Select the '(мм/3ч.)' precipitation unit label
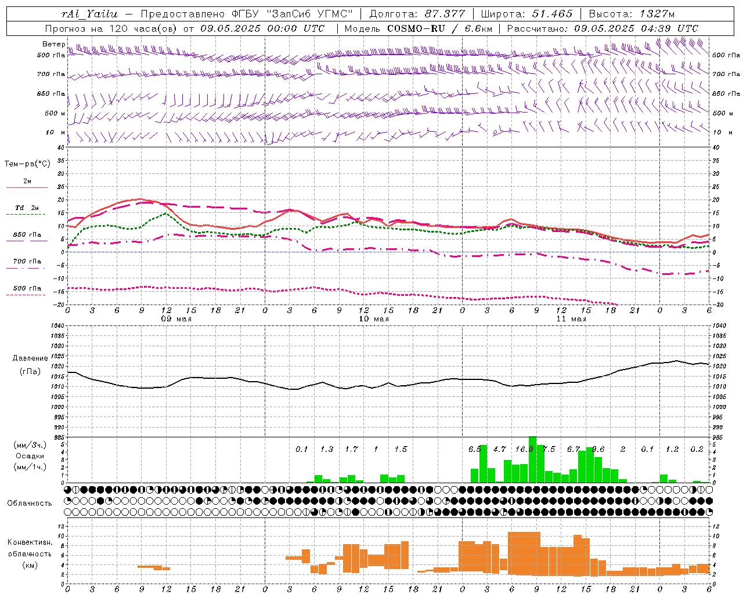 30,445
